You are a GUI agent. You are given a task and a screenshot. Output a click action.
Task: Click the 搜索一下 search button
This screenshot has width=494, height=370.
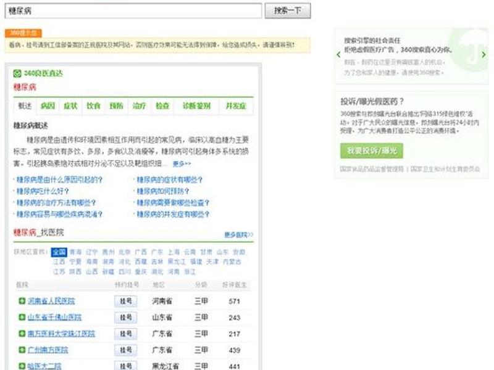(x=288, y=10)
